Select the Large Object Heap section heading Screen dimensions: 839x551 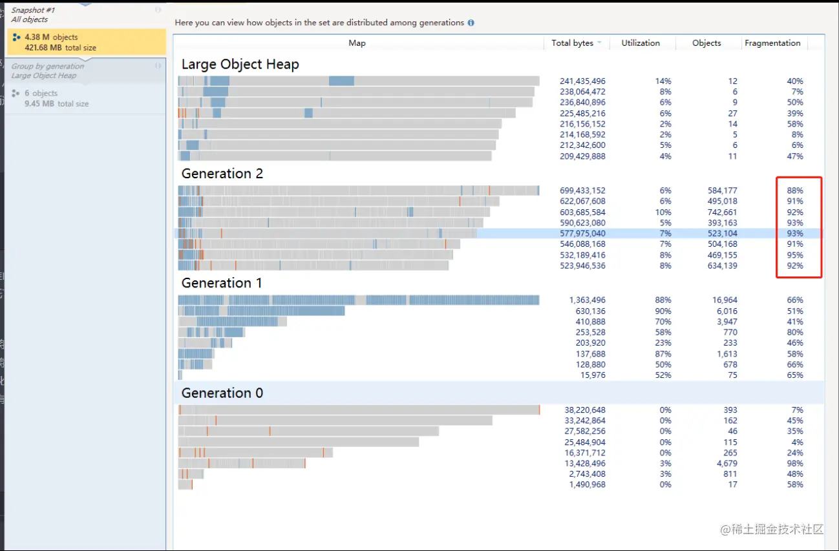[240, 65]
